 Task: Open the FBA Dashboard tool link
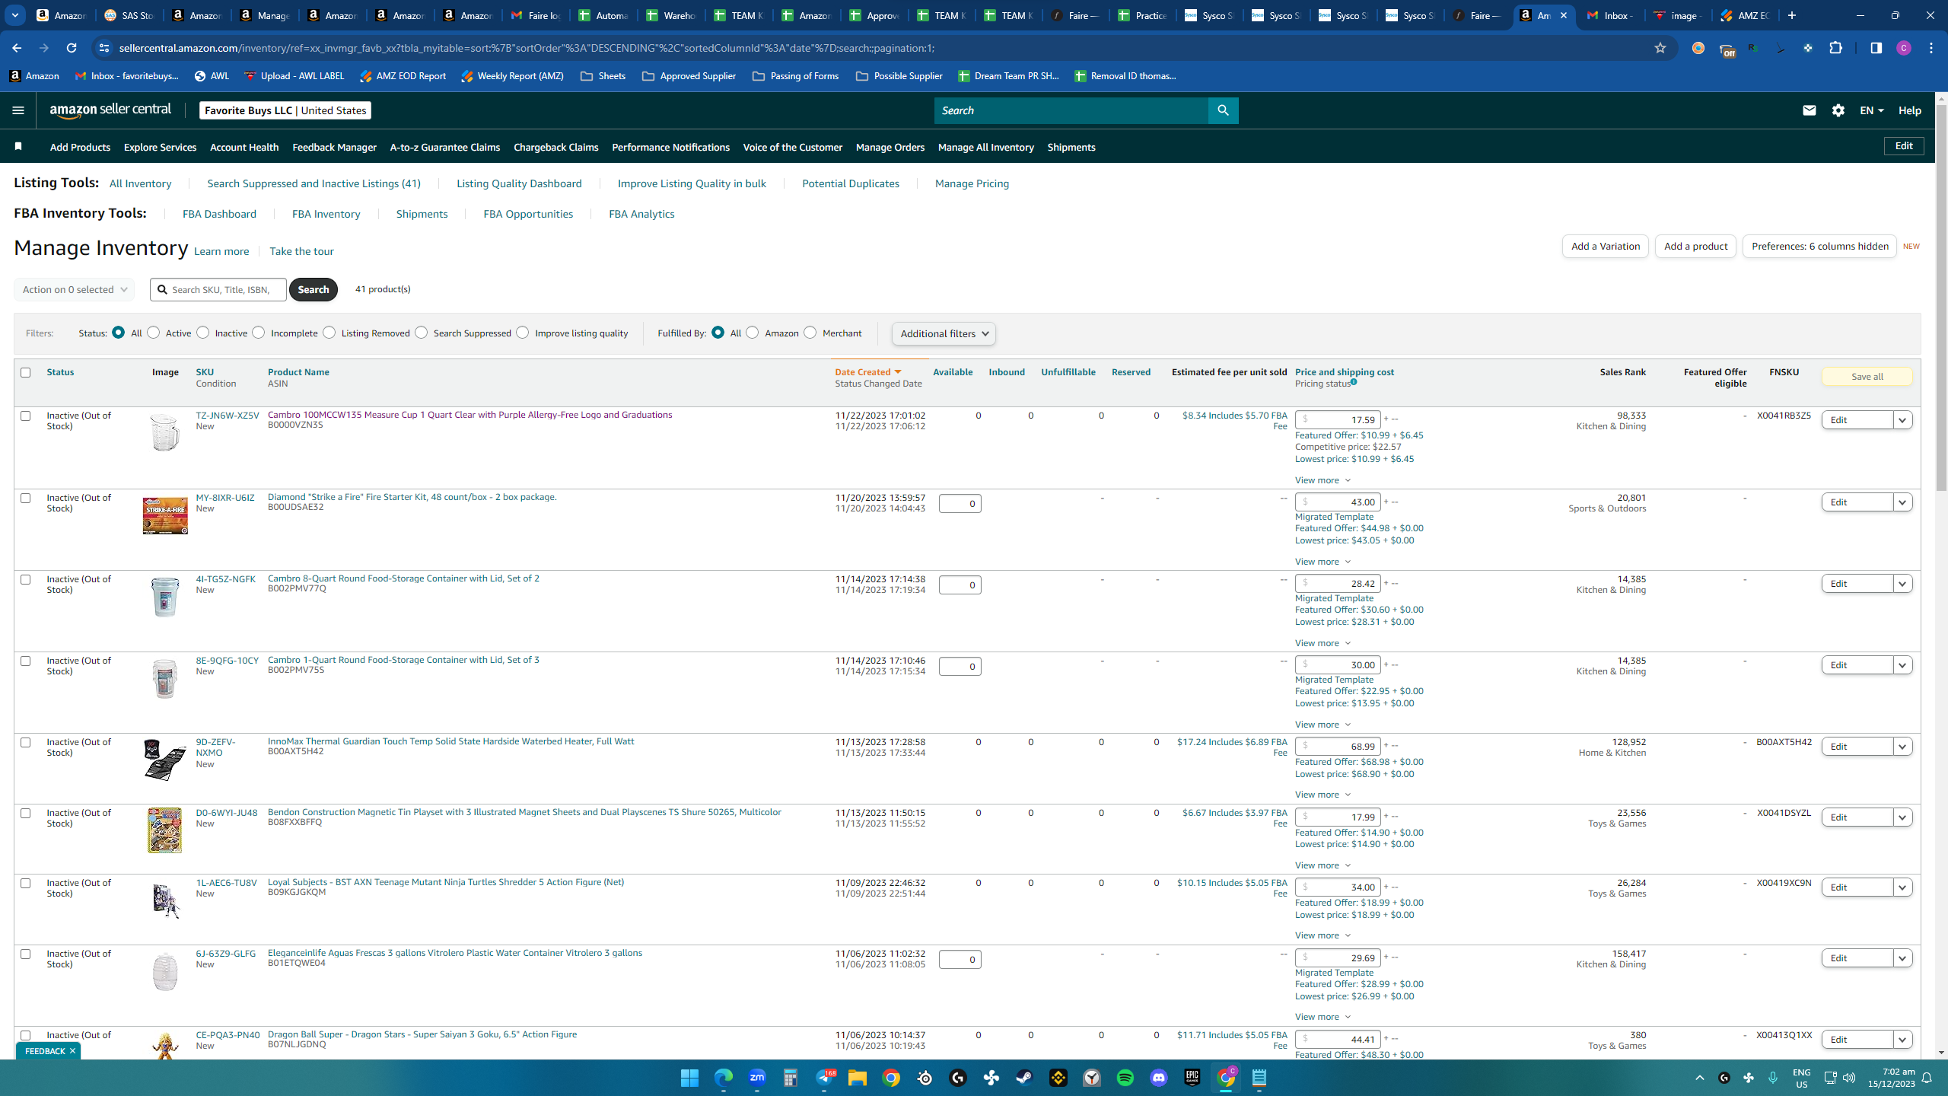219,214
